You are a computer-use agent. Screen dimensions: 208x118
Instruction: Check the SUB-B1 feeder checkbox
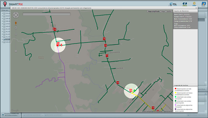(x=4, y=42)
